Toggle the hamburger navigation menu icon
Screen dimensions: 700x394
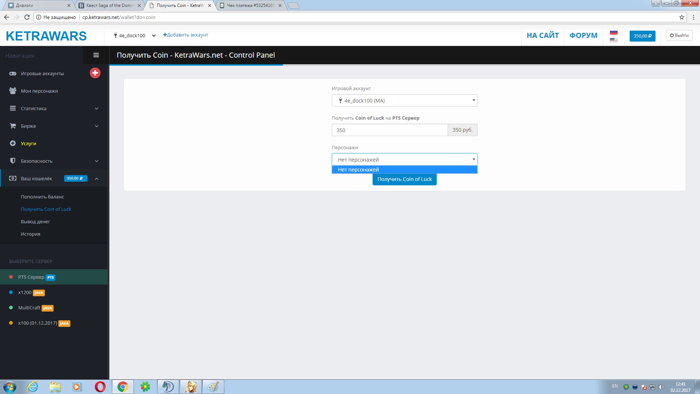[96, 55]
